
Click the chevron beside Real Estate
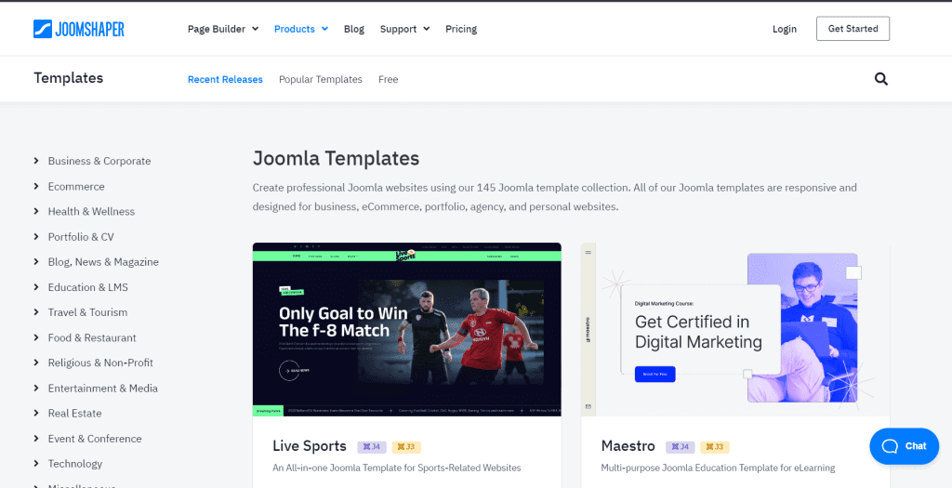tap(36, 414)
